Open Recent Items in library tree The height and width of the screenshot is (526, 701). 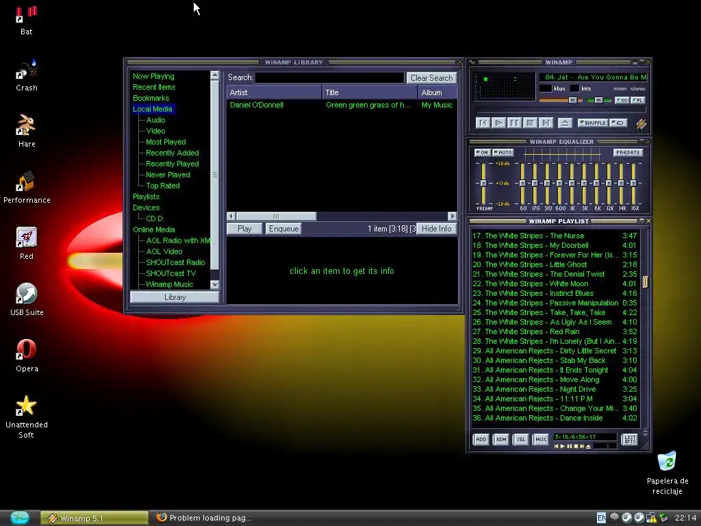(154, 87)
